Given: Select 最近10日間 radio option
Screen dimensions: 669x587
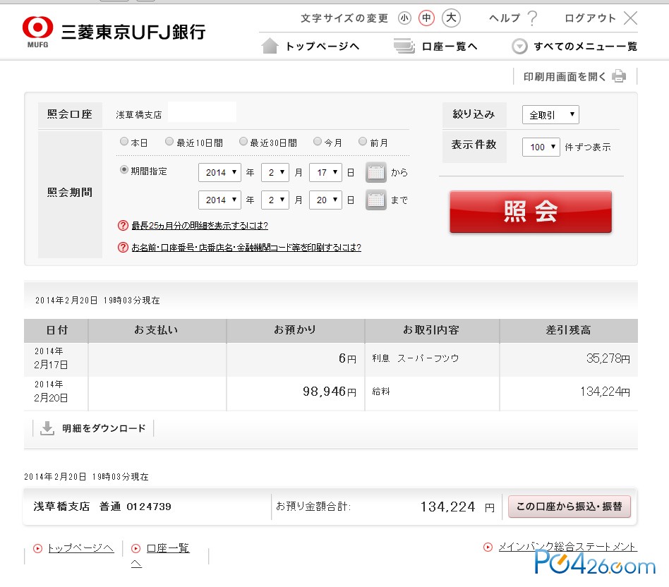Looking at the screenshot, I should [169, 141].
